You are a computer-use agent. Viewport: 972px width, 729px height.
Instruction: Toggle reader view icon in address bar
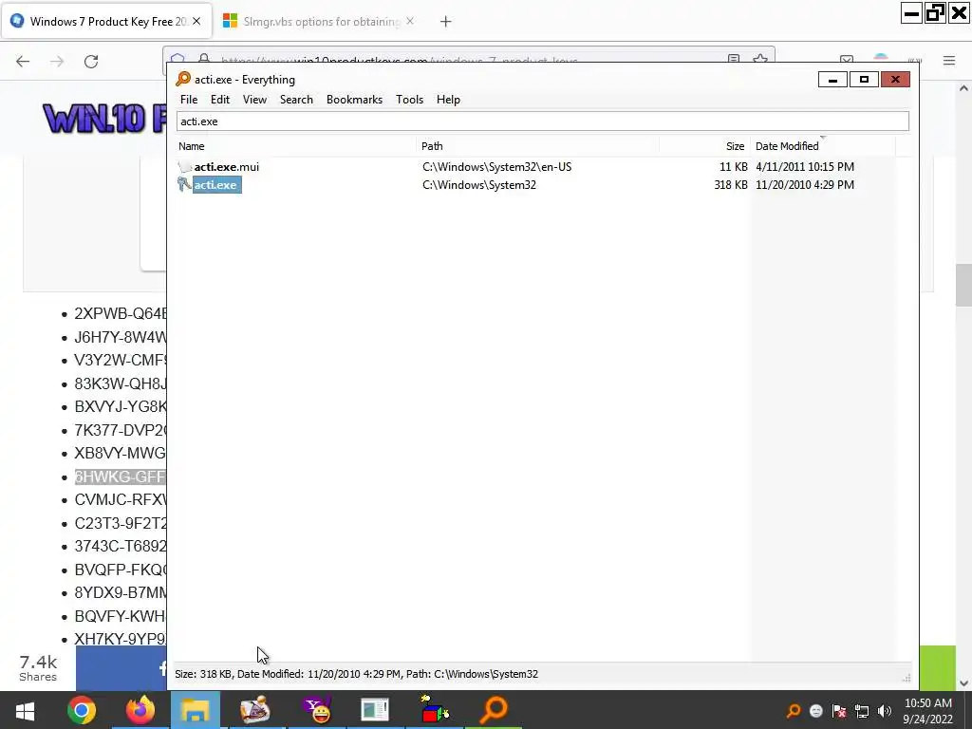coord(734,58)
